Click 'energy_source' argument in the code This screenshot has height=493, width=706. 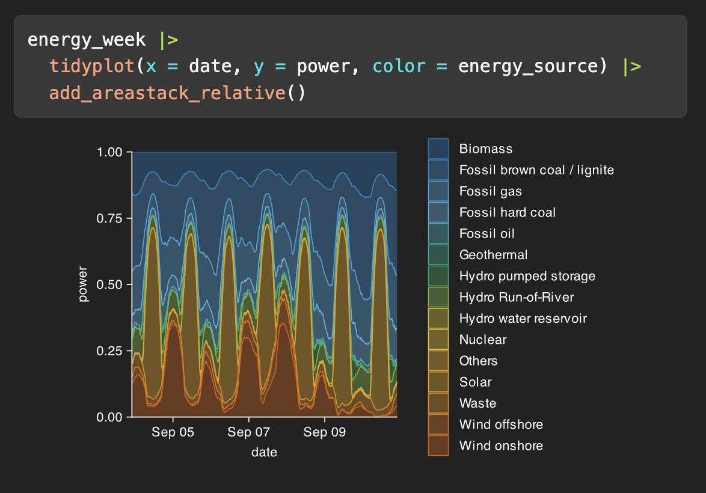pos(529,67)
